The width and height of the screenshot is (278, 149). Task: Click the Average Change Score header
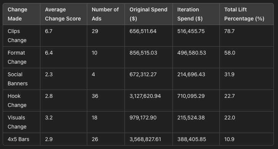click(63, 14)
